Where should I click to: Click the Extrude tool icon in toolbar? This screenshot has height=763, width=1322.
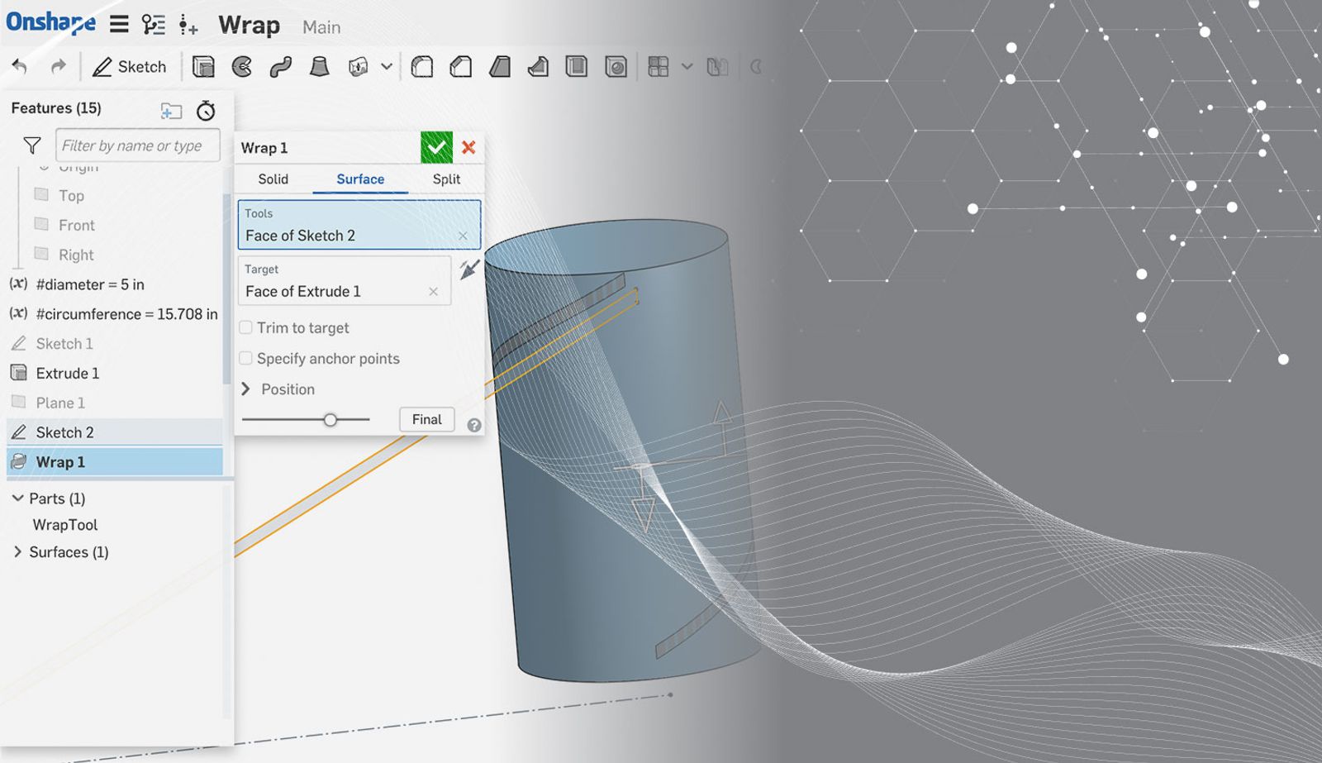(x=203, y=67)
